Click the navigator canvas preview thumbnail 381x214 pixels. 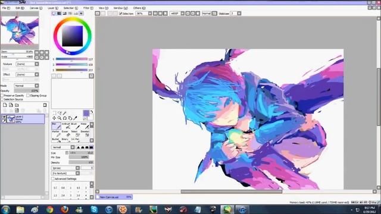click(x=20, y=30)
